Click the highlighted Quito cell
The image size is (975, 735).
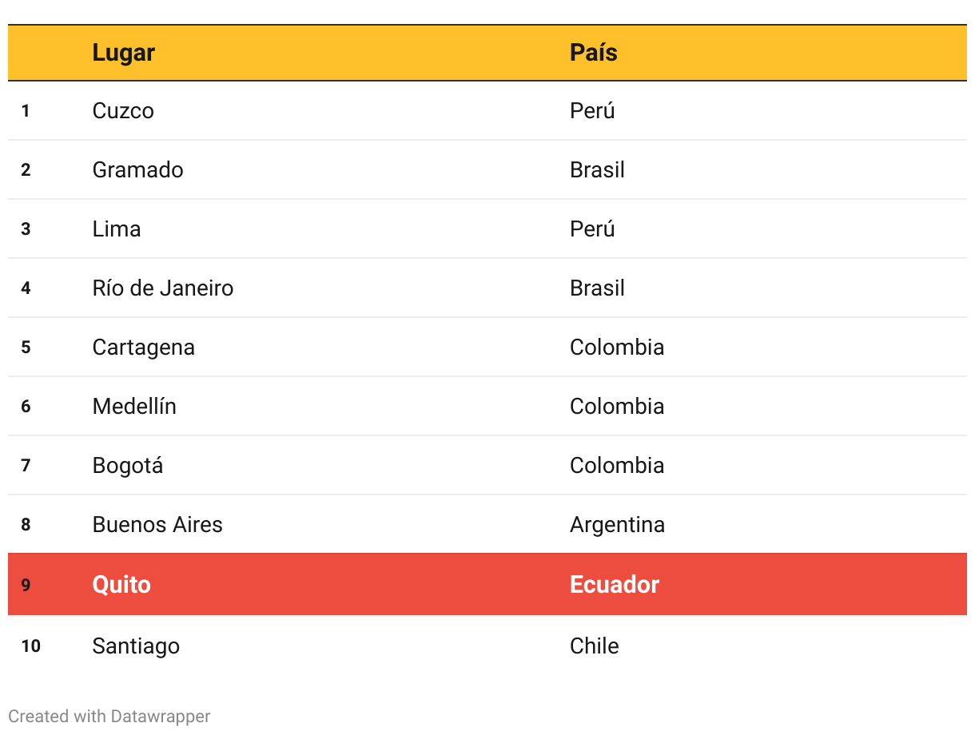[x=121, y=584]
